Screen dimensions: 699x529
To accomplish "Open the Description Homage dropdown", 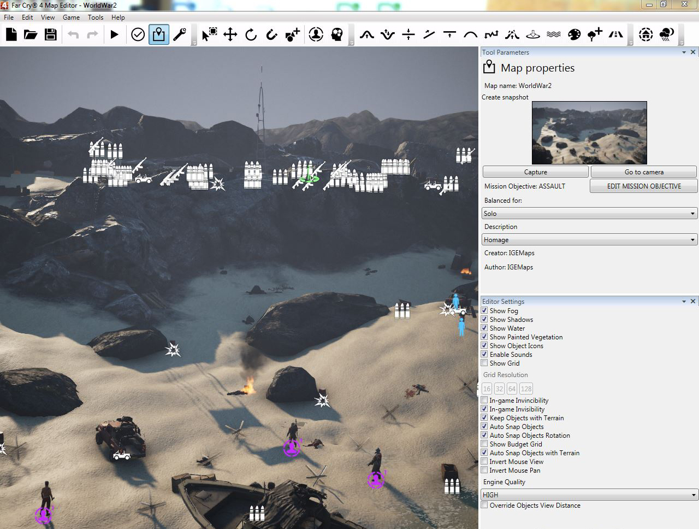I will tap(590, 240).
